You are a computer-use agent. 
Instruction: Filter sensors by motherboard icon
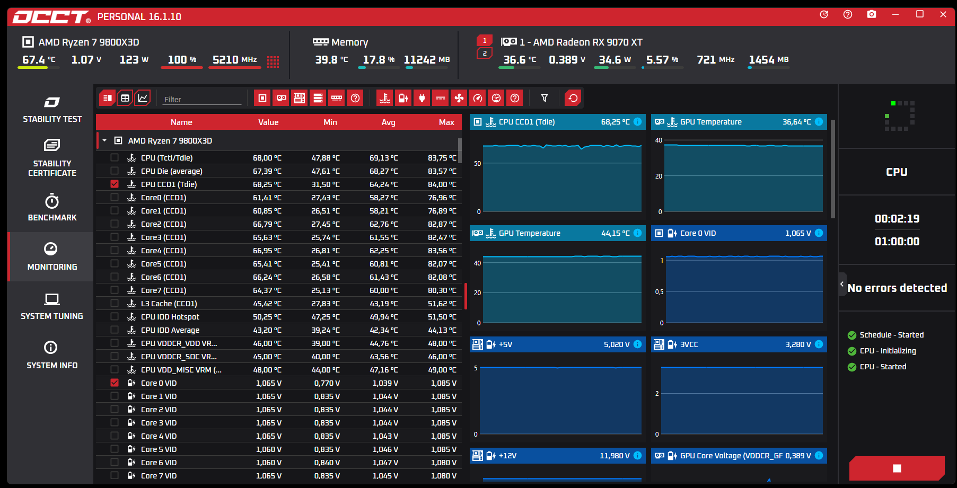[300, 98]
